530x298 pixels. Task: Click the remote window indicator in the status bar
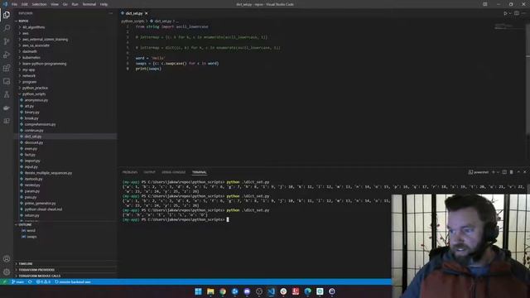tap(4, 281)
